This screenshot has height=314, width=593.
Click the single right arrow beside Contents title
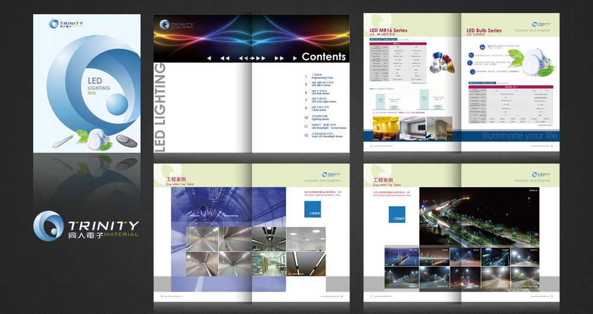coord(295,58)
